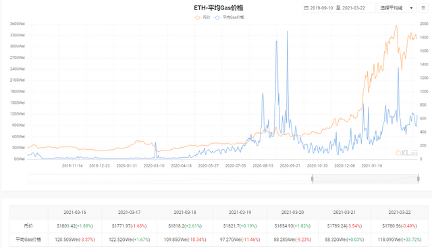Click the $1821.7 price cell
The image size is (432, 247).
coord(240,226)
